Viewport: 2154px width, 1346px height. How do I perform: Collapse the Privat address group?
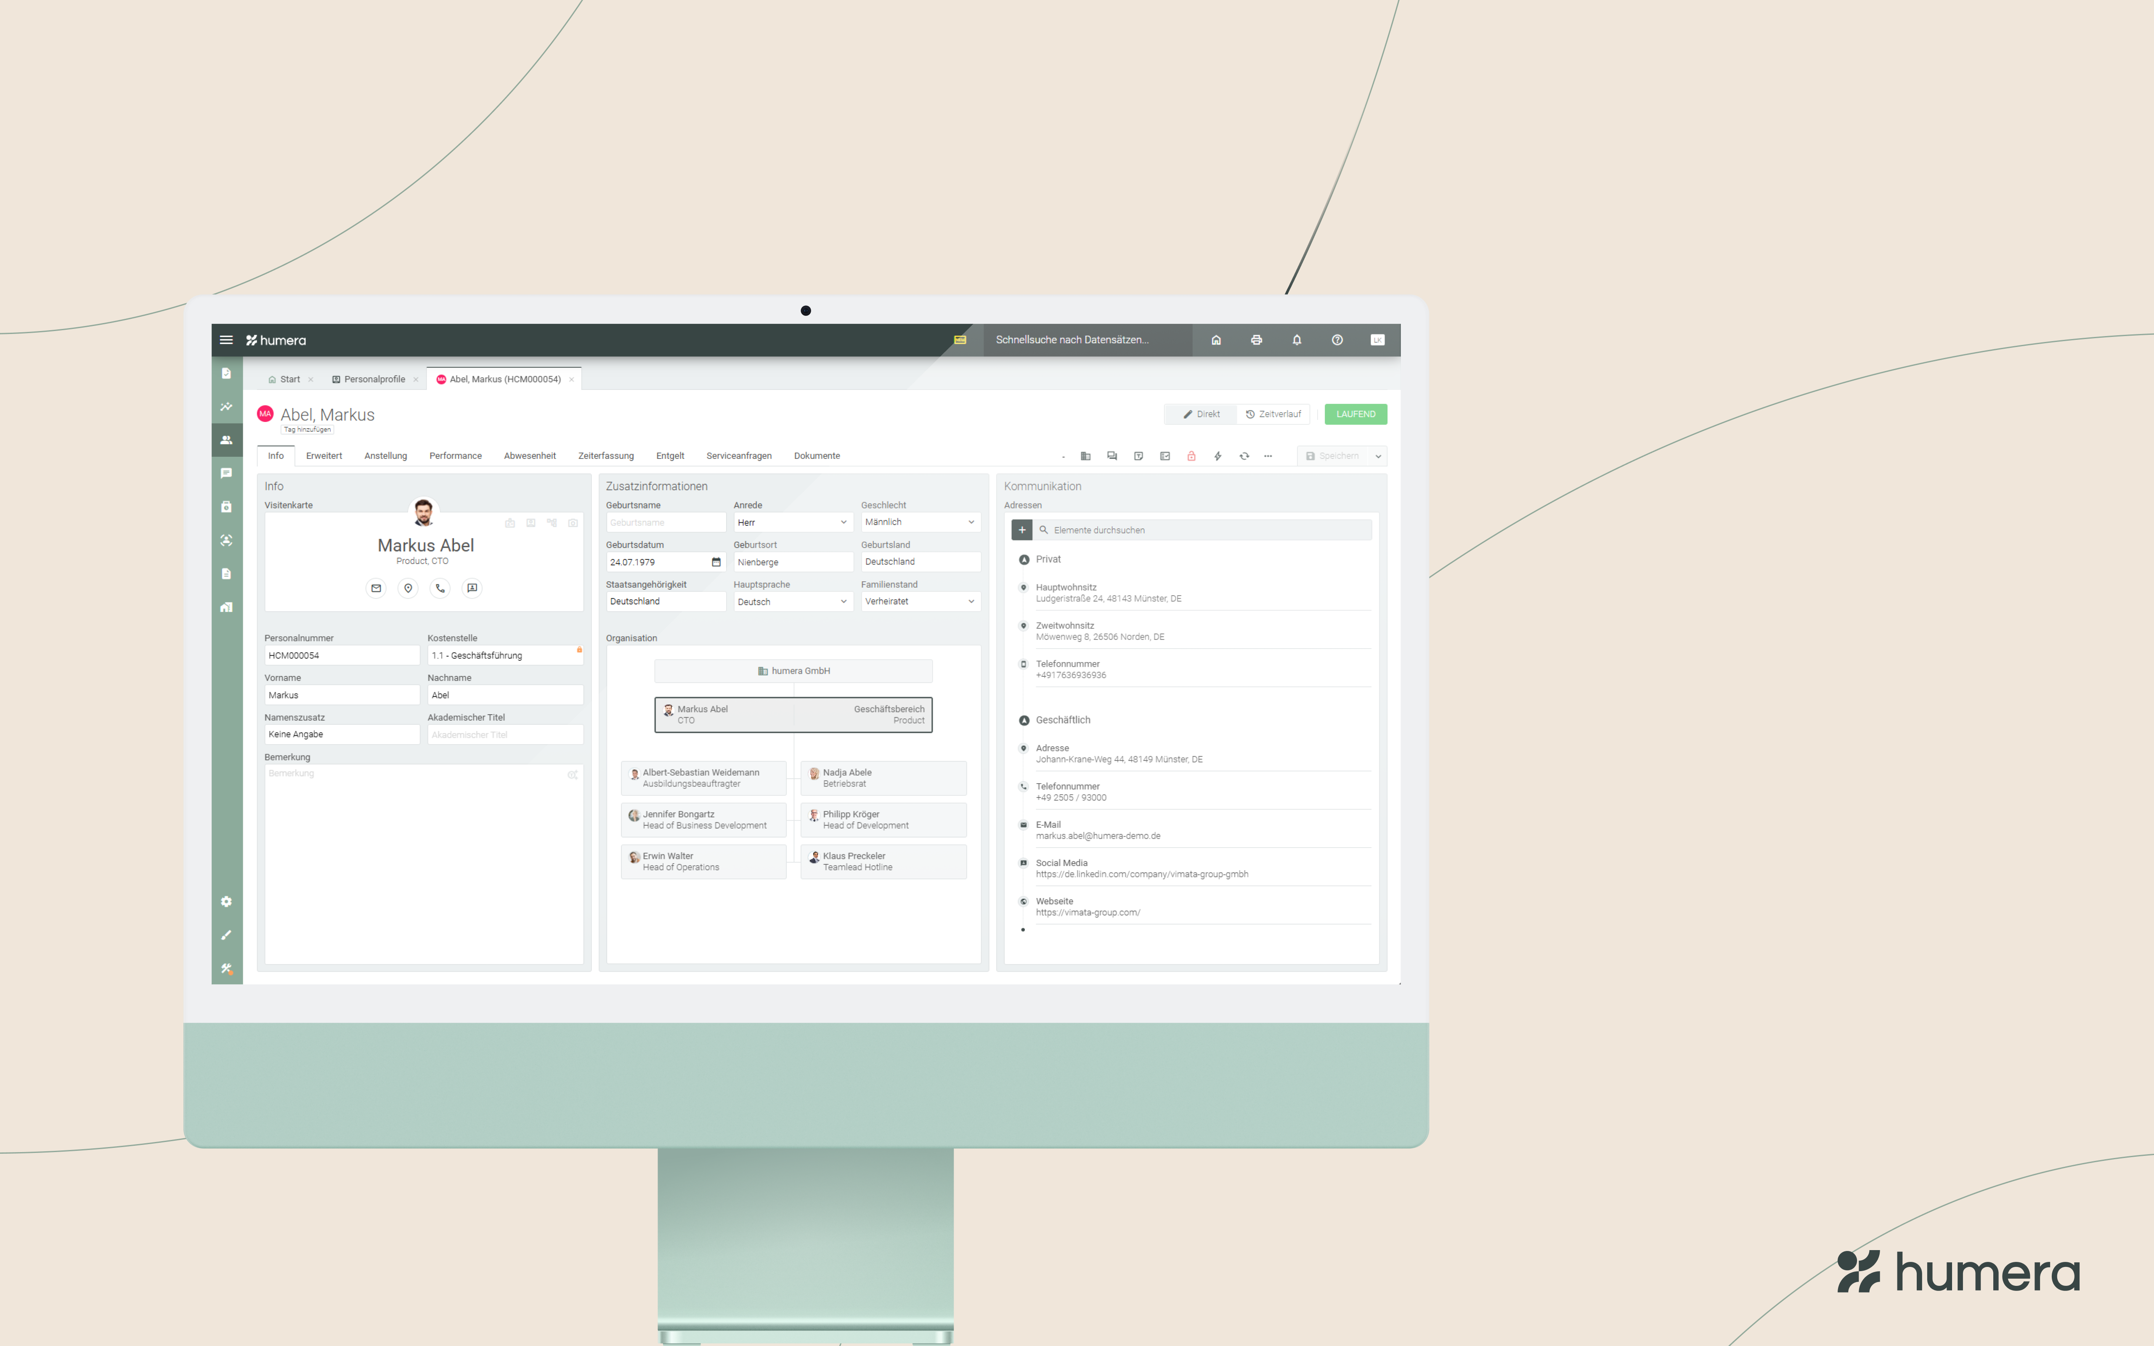(x=1024, y=559)
